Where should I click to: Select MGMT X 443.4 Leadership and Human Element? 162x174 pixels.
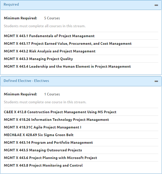(67, 66)
